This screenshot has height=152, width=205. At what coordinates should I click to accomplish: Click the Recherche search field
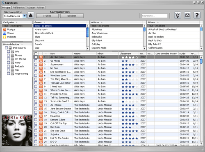click(155, 16)
